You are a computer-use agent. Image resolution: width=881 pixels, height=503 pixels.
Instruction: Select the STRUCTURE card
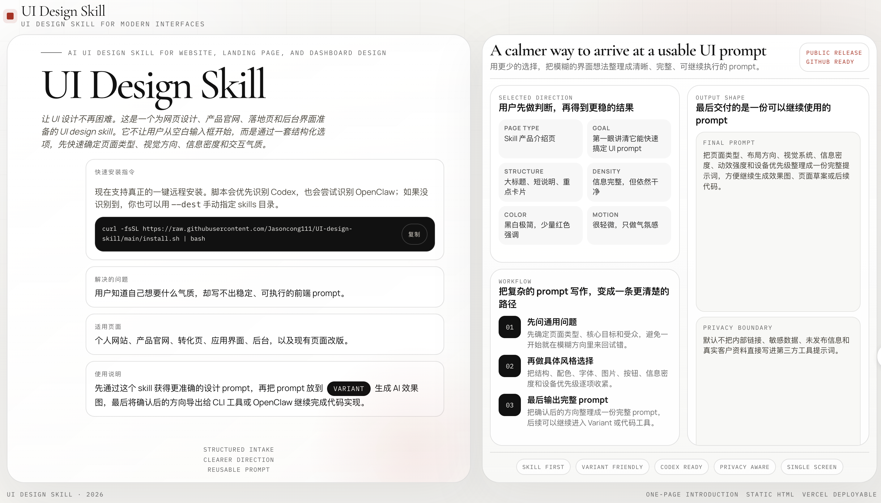540,182
